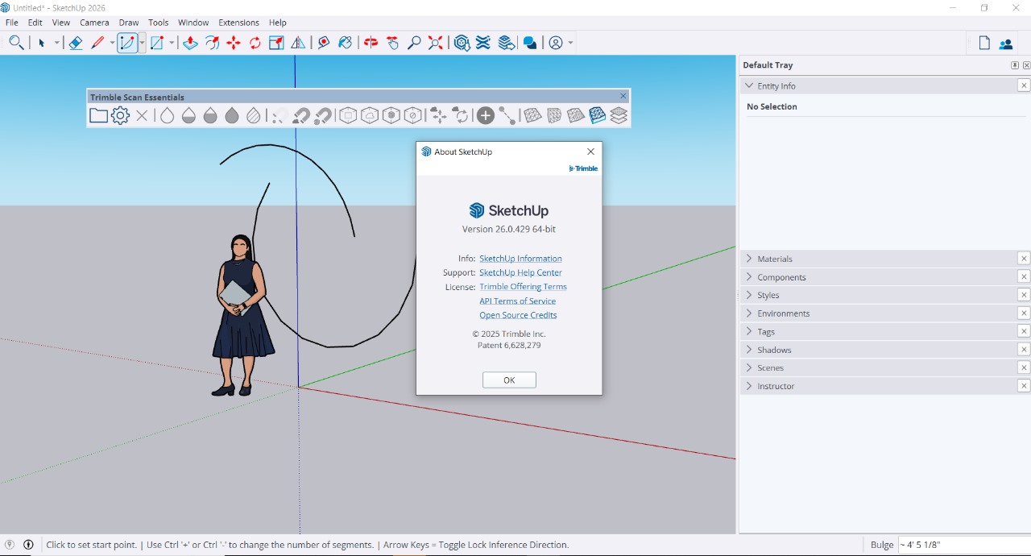
Task: Click the X remove icon in Scan Essentials toolbar
Action: click(142, 116)
